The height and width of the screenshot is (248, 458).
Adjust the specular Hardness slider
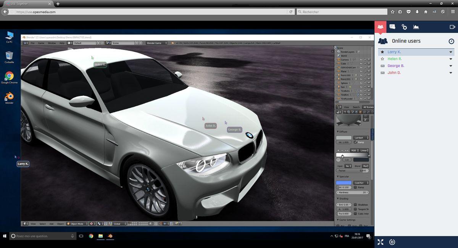(x=353, y=192)
